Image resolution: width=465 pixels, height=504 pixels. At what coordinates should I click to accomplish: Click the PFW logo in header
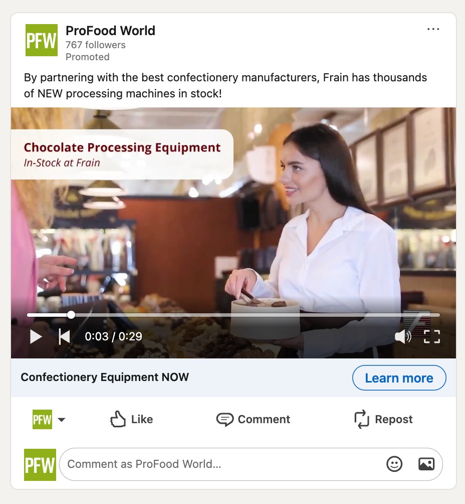[x=42, y=40]
